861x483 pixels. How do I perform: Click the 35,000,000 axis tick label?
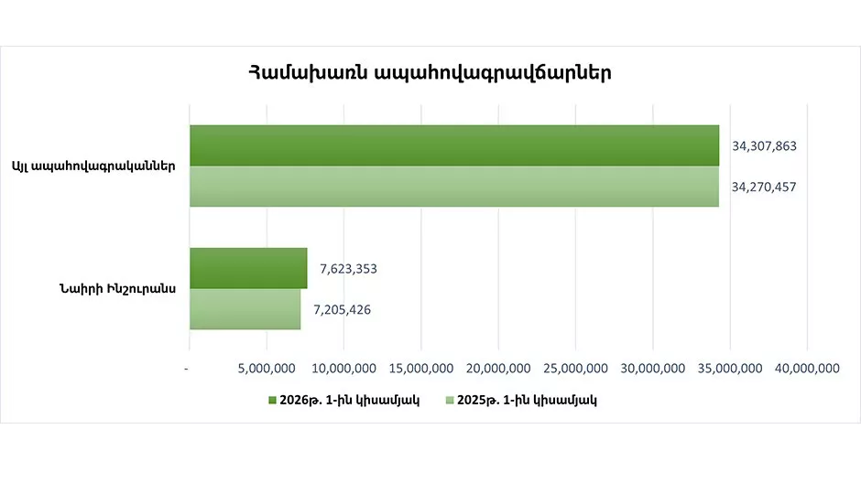point(730,369)
